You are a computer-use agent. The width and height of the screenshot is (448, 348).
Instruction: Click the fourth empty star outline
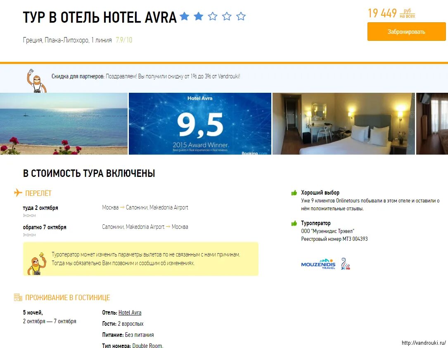tap(227, 16)
